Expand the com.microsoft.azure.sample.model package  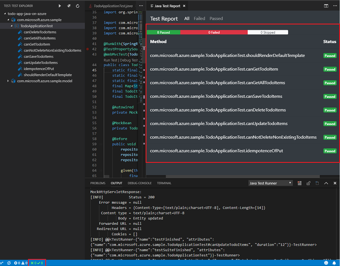point(8,80)
